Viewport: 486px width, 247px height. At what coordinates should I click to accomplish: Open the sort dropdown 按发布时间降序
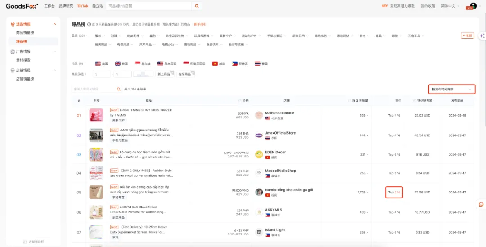452,89
